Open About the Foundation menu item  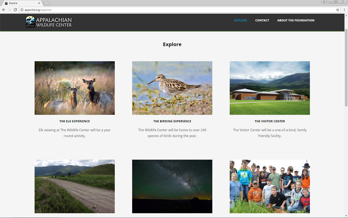click(296, 20)
